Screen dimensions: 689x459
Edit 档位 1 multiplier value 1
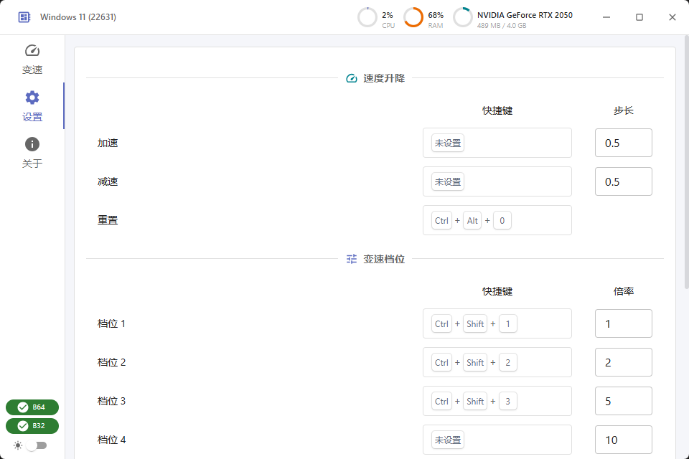[623, 323]
